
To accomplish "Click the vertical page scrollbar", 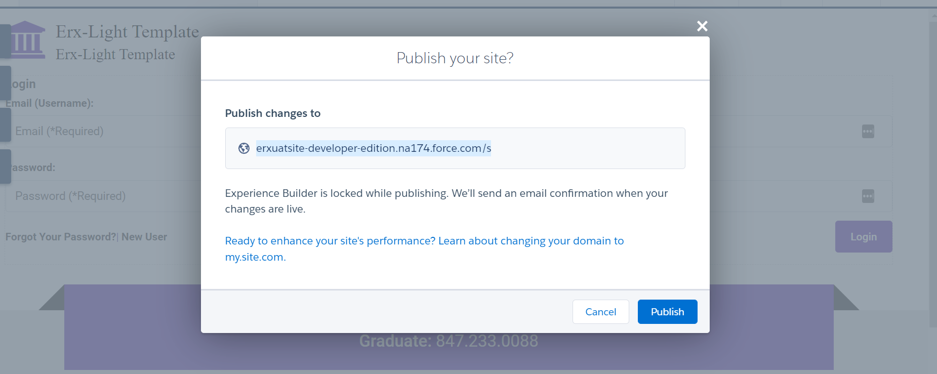I will (932, 172).
